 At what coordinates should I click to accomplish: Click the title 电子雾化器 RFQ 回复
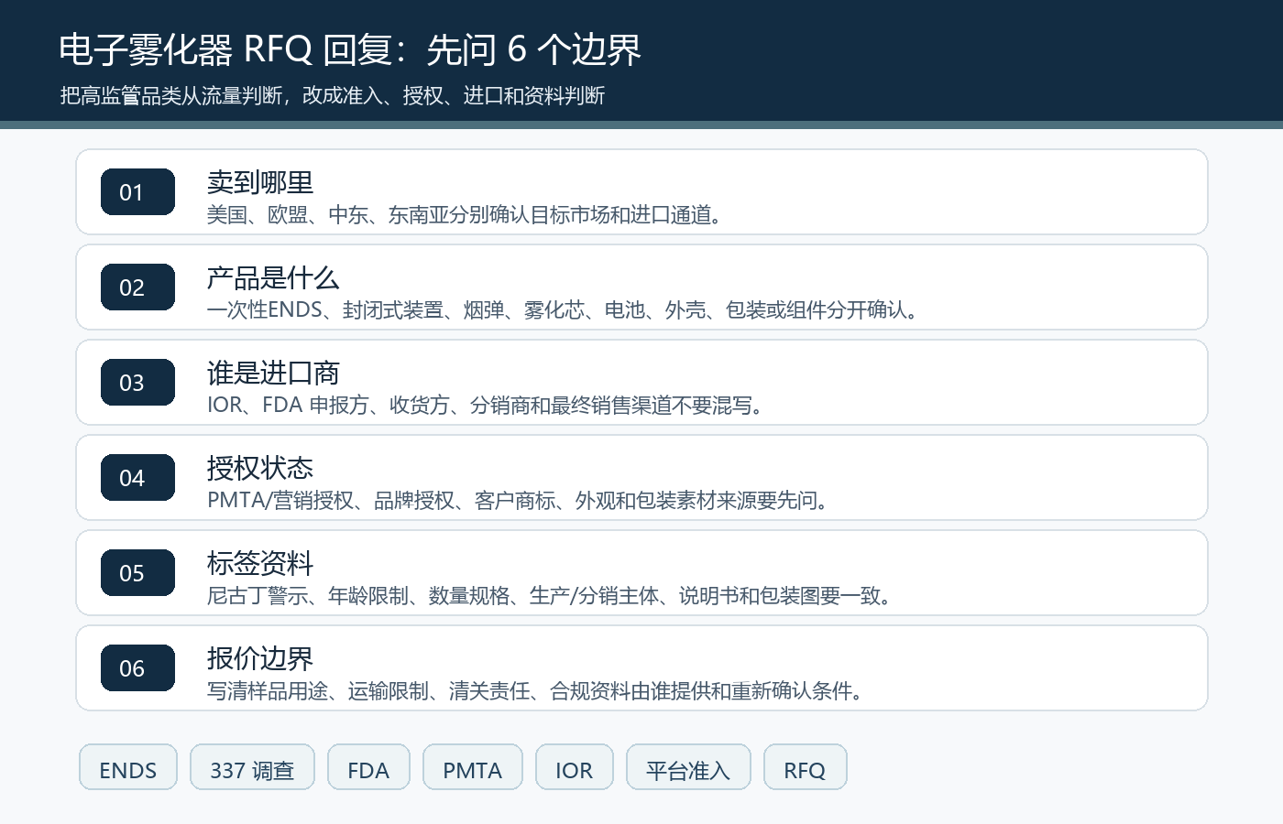350,49
